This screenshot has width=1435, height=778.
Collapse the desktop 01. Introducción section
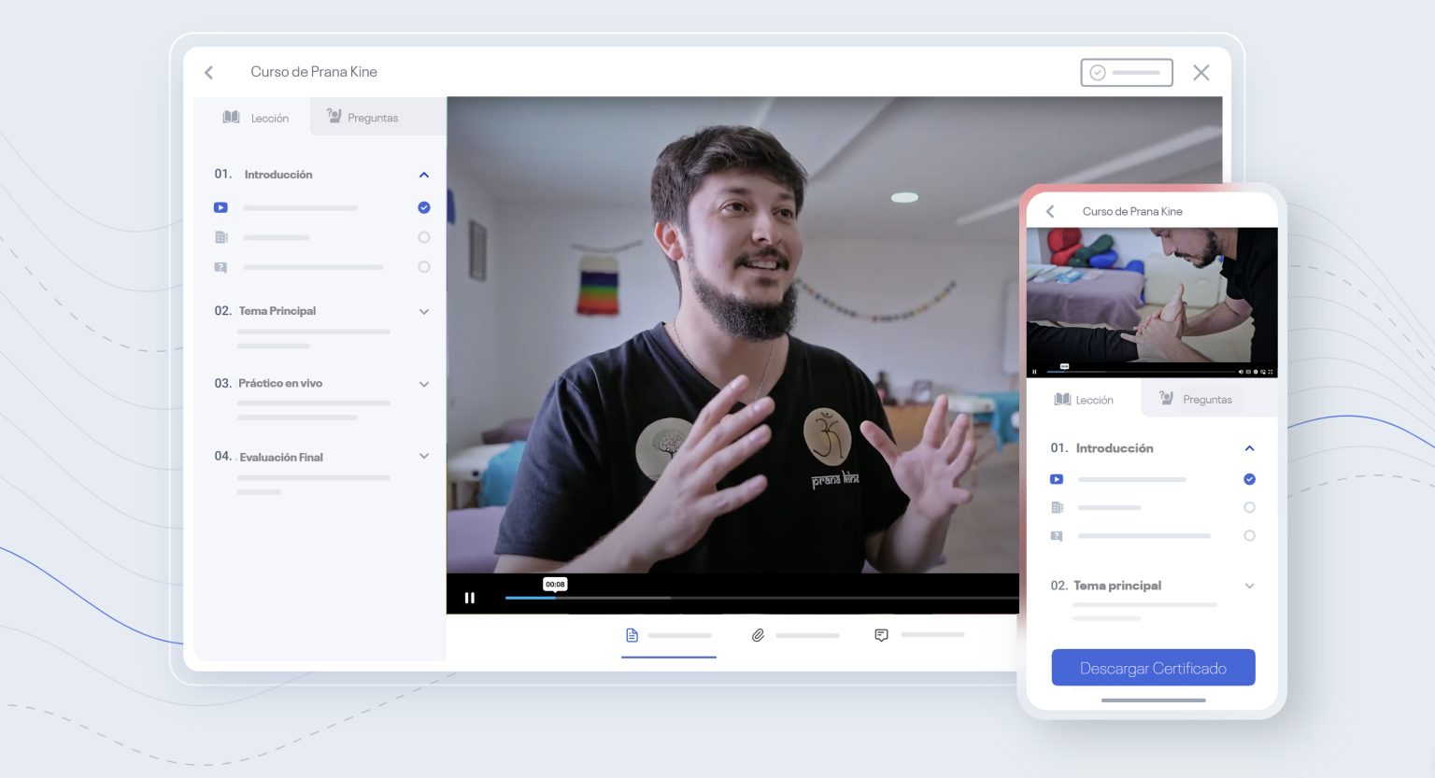[424, 175]
